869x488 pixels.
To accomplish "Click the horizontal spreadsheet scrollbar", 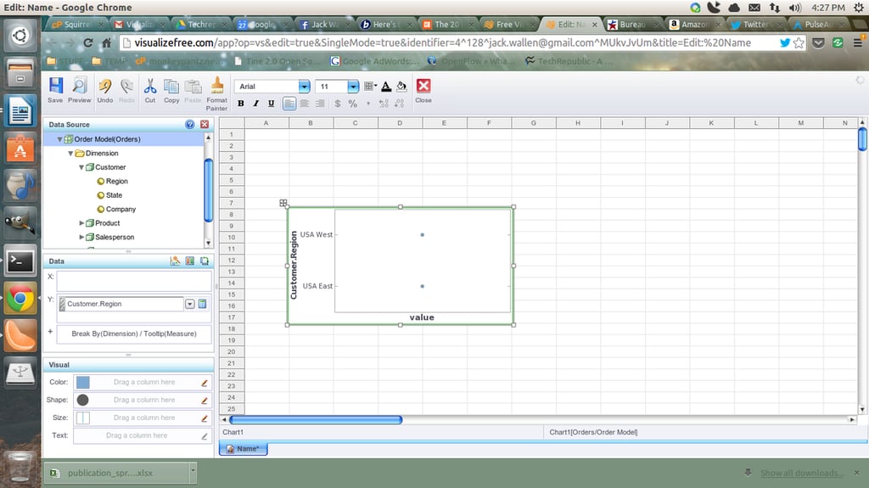I will point(316,420).
